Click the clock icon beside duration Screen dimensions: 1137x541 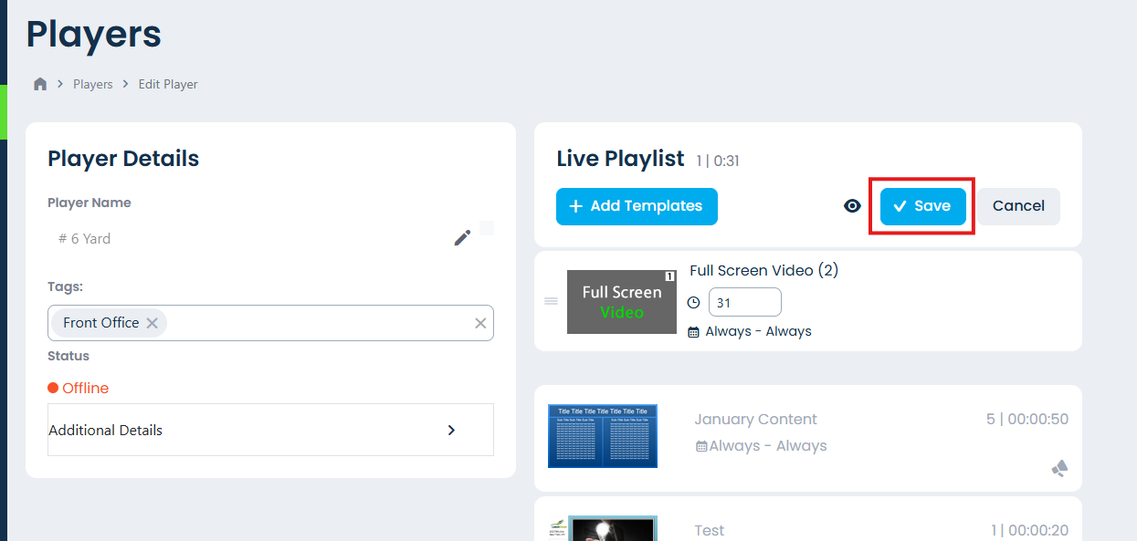point(694,302)
